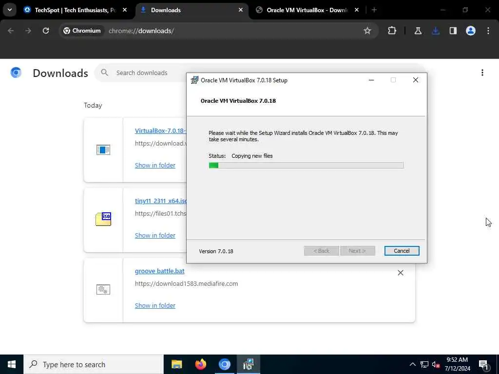Remove groove battle.bat from the list
This screenshot has height=374, width=499.
pos(401,273)
